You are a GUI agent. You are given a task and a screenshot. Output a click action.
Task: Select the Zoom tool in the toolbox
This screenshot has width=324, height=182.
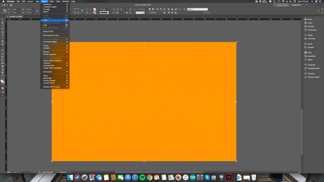(x=3, y=76)
